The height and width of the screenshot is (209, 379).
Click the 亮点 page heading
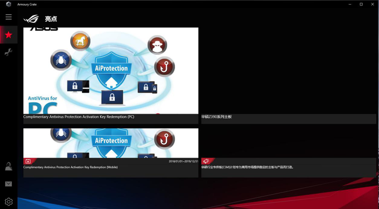coord(51,19)
